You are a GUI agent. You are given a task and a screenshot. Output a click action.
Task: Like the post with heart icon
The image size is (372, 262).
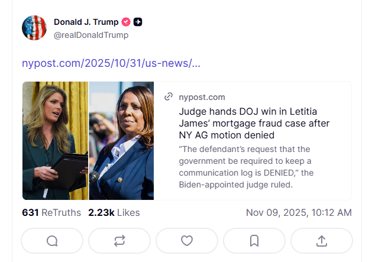[187, 241]
